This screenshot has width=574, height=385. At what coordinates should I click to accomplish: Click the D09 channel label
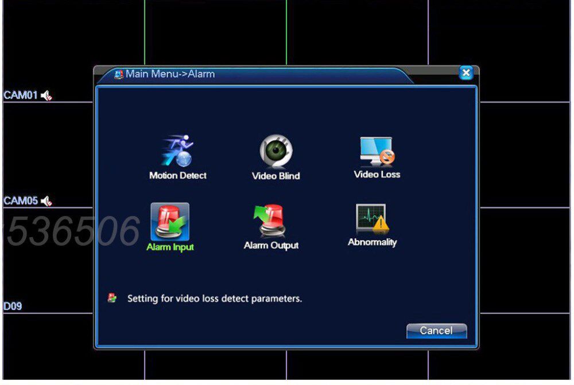[x=13, y=306]
